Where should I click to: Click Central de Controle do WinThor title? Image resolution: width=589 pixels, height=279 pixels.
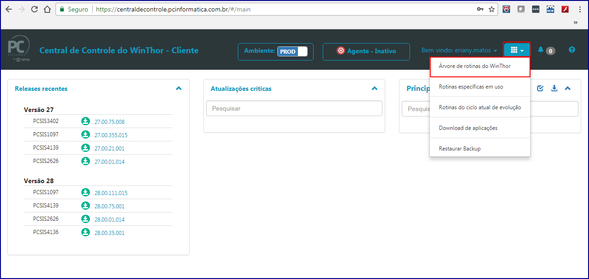point(119,50)
